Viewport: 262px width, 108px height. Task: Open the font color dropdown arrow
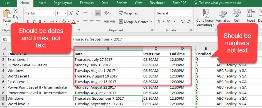pyautogui.click(x=78, y=22)
